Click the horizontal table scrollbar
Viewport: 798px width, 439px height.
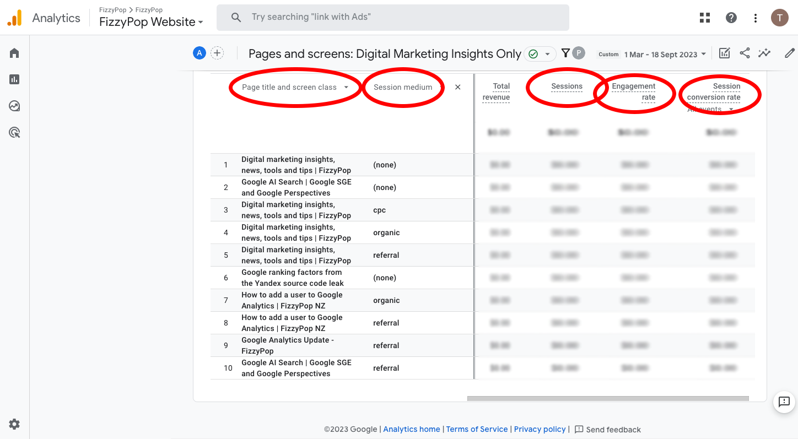pos(608,398)
